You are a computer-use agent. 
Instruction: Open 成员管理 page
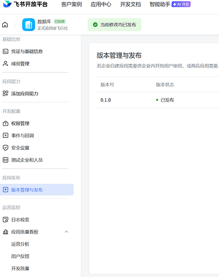pos(20,64)
